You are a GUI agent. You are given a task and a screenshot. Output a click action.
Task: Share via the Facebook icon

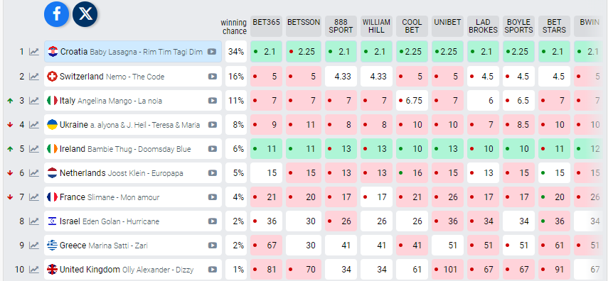57,14
